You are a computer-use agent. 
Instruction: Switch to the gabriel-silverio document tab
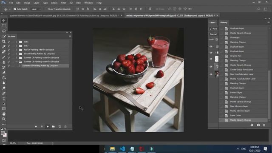pos(64,15)
